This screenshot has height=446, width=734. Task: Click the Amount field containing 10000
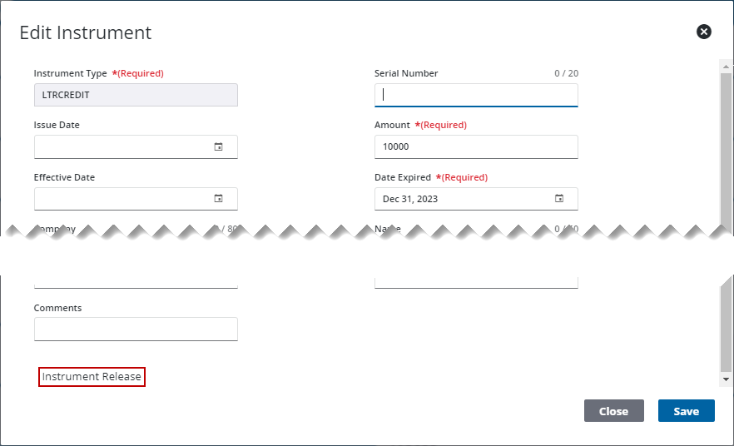click(476, 147)
